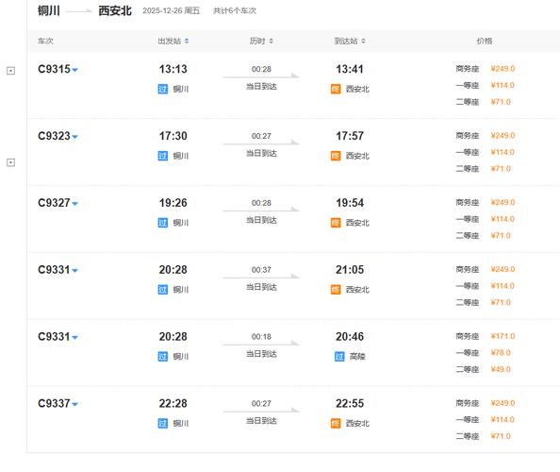Screen dimensions: 560x472
Task: Click the blue 过 icon in C9323 row
Action: coord(162,156)
